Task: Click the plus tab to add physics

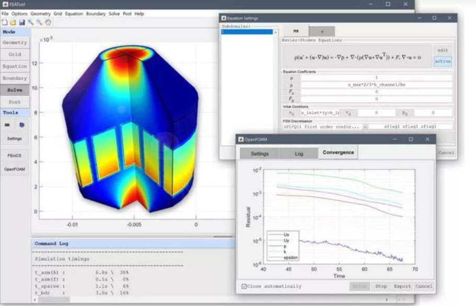Action: coord(322,31)
